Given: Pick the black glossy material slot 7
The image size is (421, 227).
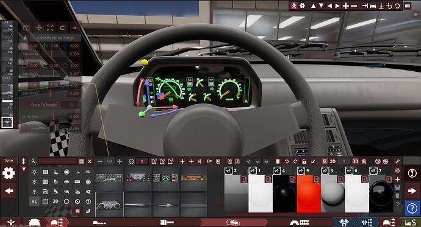Looking at the screenshot, I should (381, 194).
